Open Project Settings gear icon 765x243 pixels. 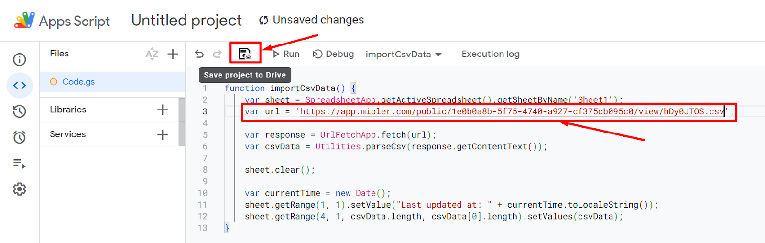(20, 189)
